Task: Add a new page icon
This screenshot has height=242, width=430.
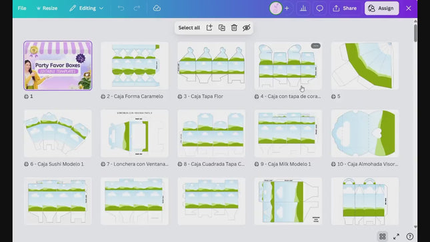Action: [209, 27]
